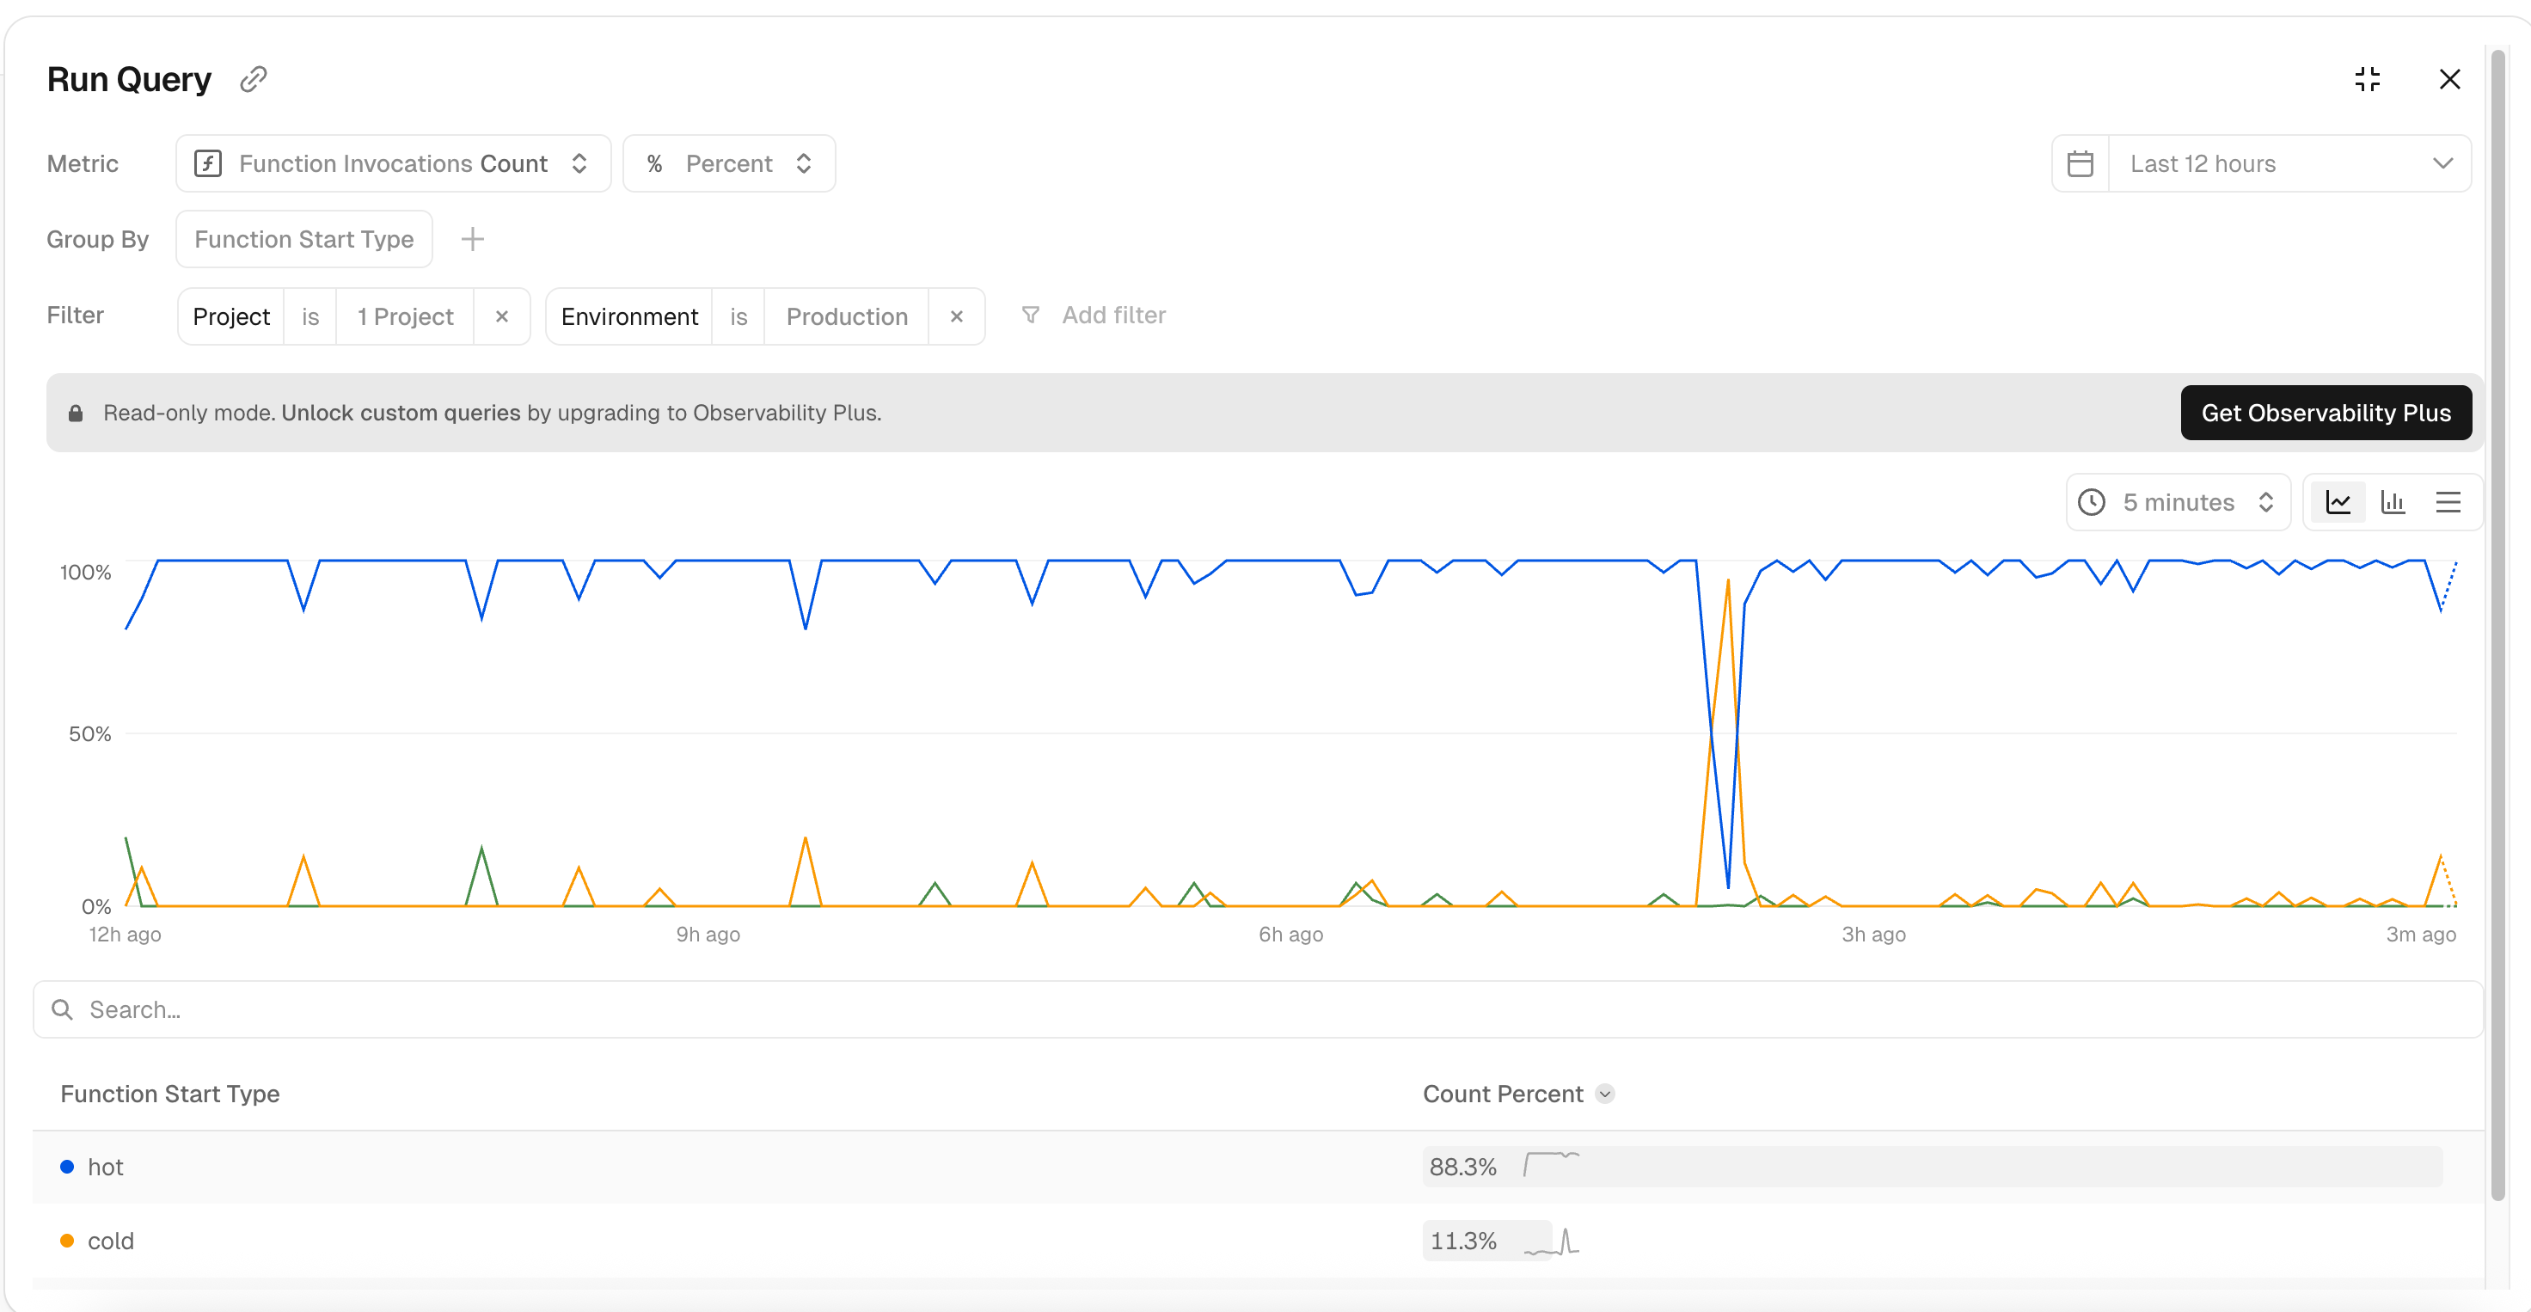This screenshot has width=2531, height=1312.
Task: Click the funnel icon next to Add filter
Action: pyautogui.click(x=1030, y=315)
